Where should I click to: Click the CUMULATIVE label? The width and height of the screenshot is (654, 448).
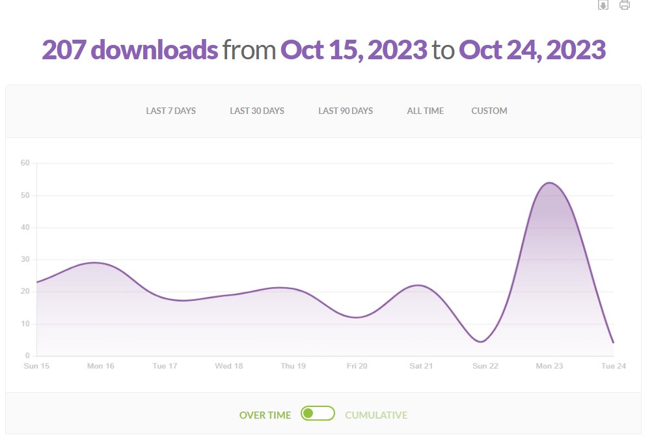(x=376, y=415)
